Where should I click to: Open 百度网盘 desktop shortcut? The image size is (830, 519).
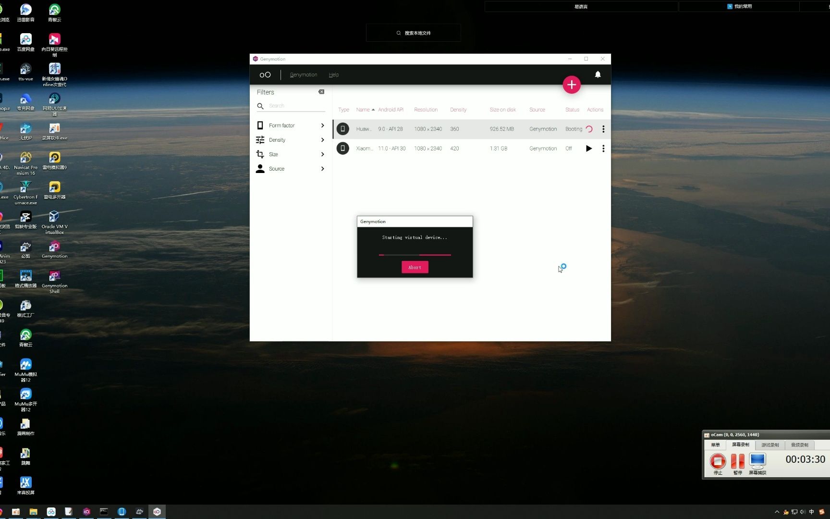pos(25,42)
